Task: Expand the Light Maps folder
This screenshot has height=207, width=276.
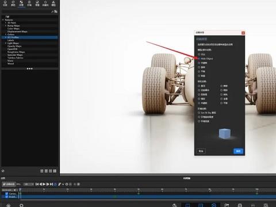Action: (6, 43)
